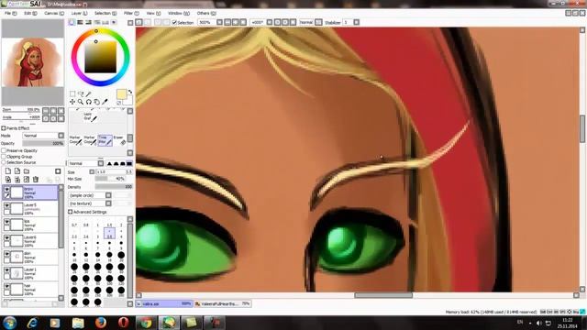
Task: Show the RGB slider panel icon
Action: click(80, 22)
